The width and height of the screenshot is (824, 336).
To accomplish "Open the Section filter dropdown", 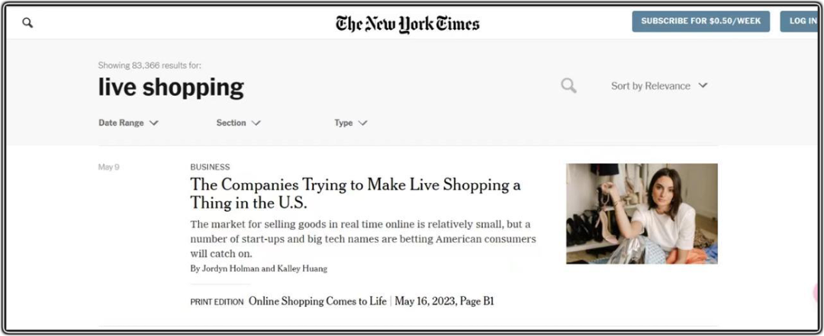I will (x=238, y=123).
